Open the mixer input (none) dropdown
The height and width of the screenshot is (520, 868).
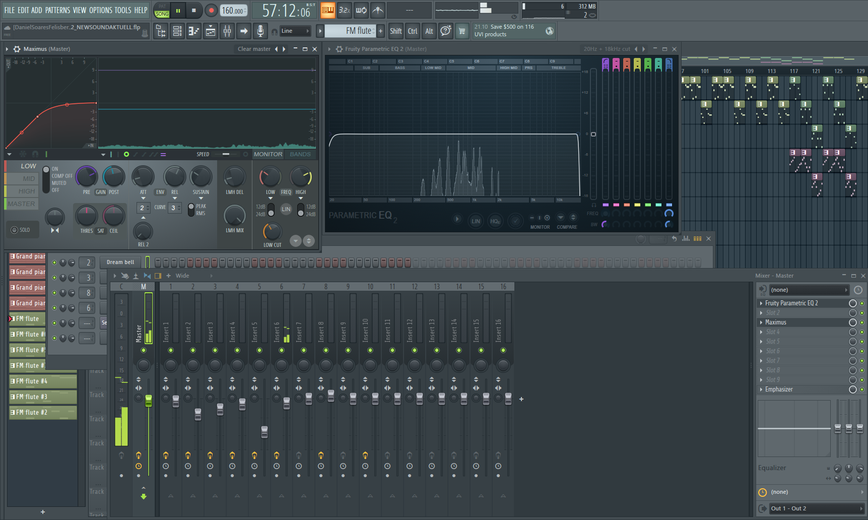(x=809, y=290)
